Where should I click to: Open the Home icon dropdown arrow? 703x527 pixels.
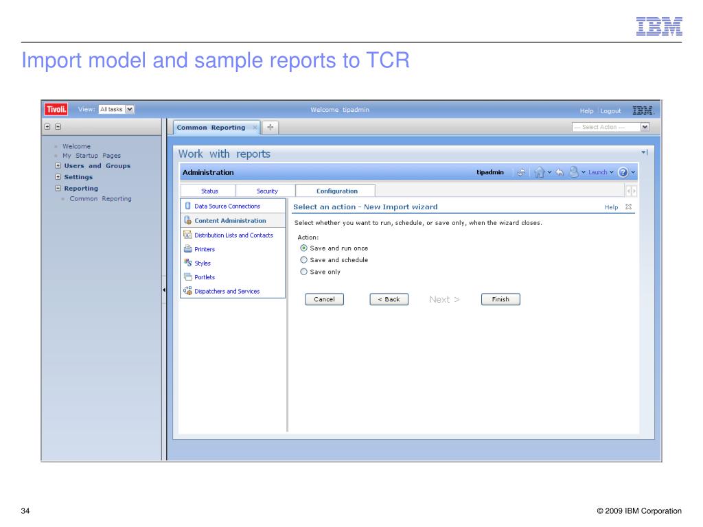549,172
